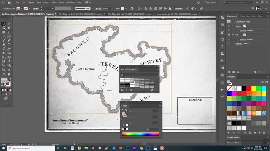Click Opacity link in control bar
This screenshot has width=270, height=151.
pyautogui.click(x=98, y=8)
